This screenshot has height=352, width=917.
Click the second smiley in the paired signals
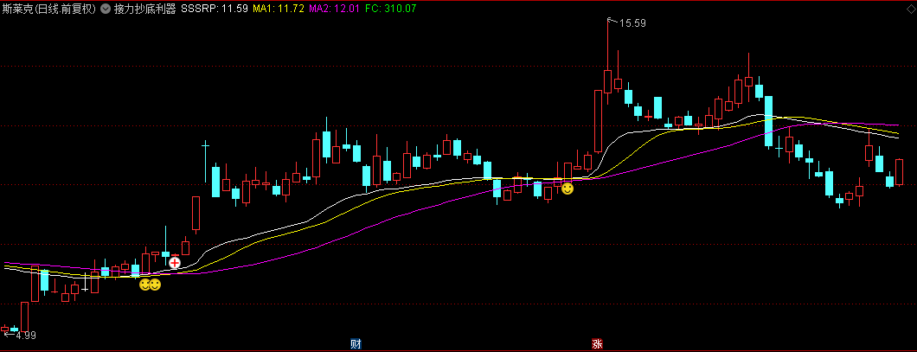[x=155, y=285]
